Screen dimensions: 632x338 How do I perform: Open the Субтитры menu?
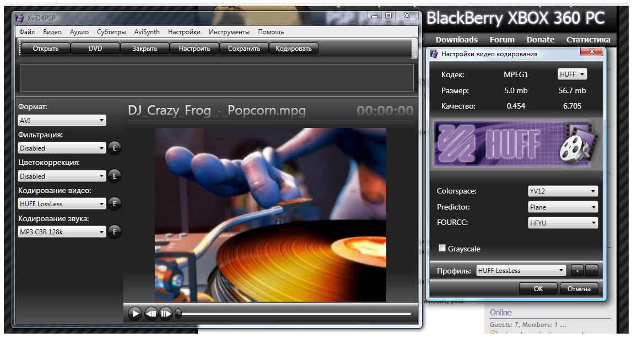[111, 32]
